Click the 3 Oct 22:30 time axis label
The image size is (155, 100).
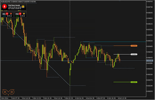(69, 98)
